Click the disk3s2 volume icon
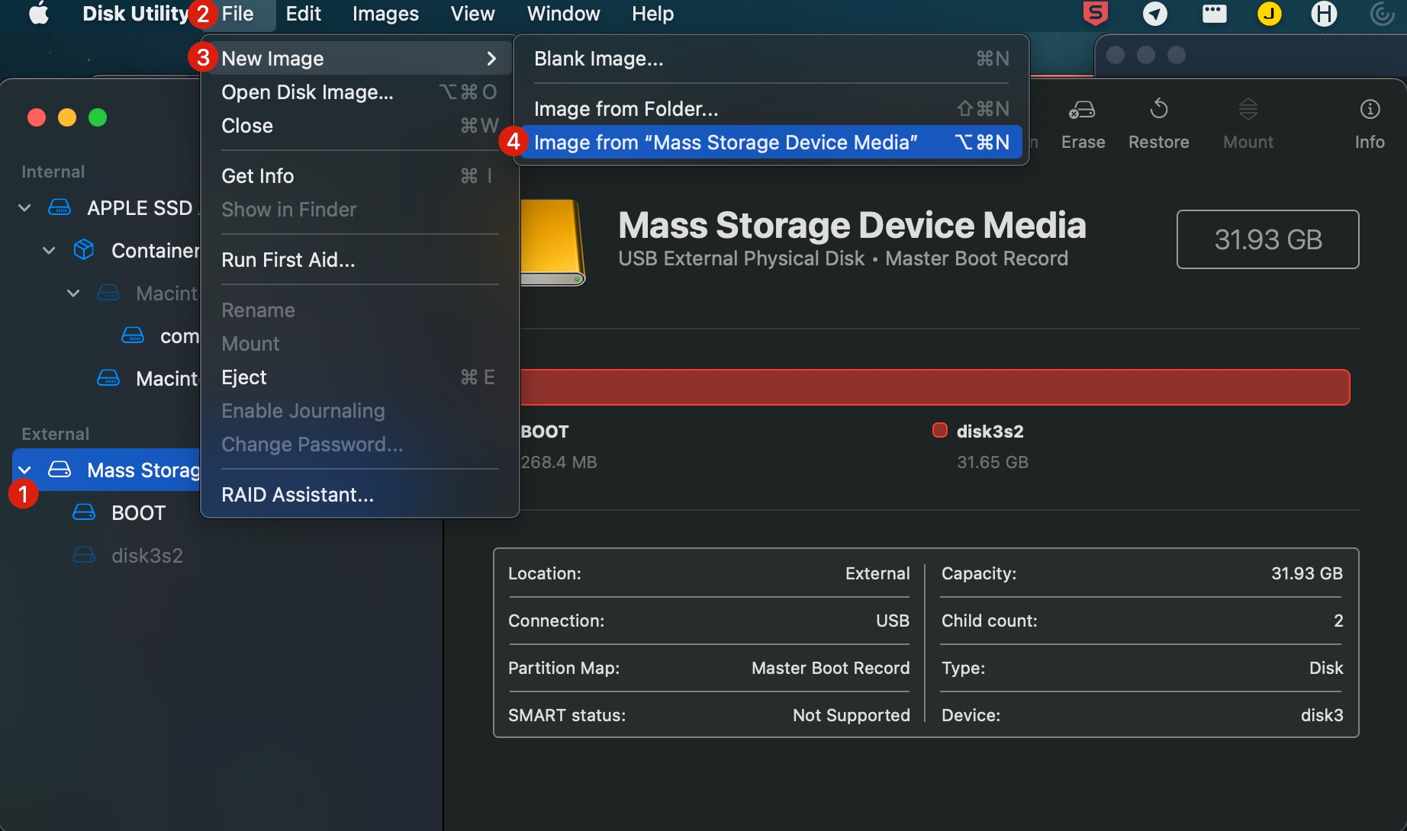 pos(84,555)
